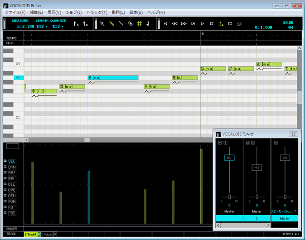Toggle the grid display icon

pos(139,23)
